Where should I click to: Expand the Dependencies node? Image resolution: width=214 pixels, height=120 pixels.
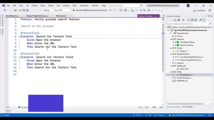click(171, 33)
